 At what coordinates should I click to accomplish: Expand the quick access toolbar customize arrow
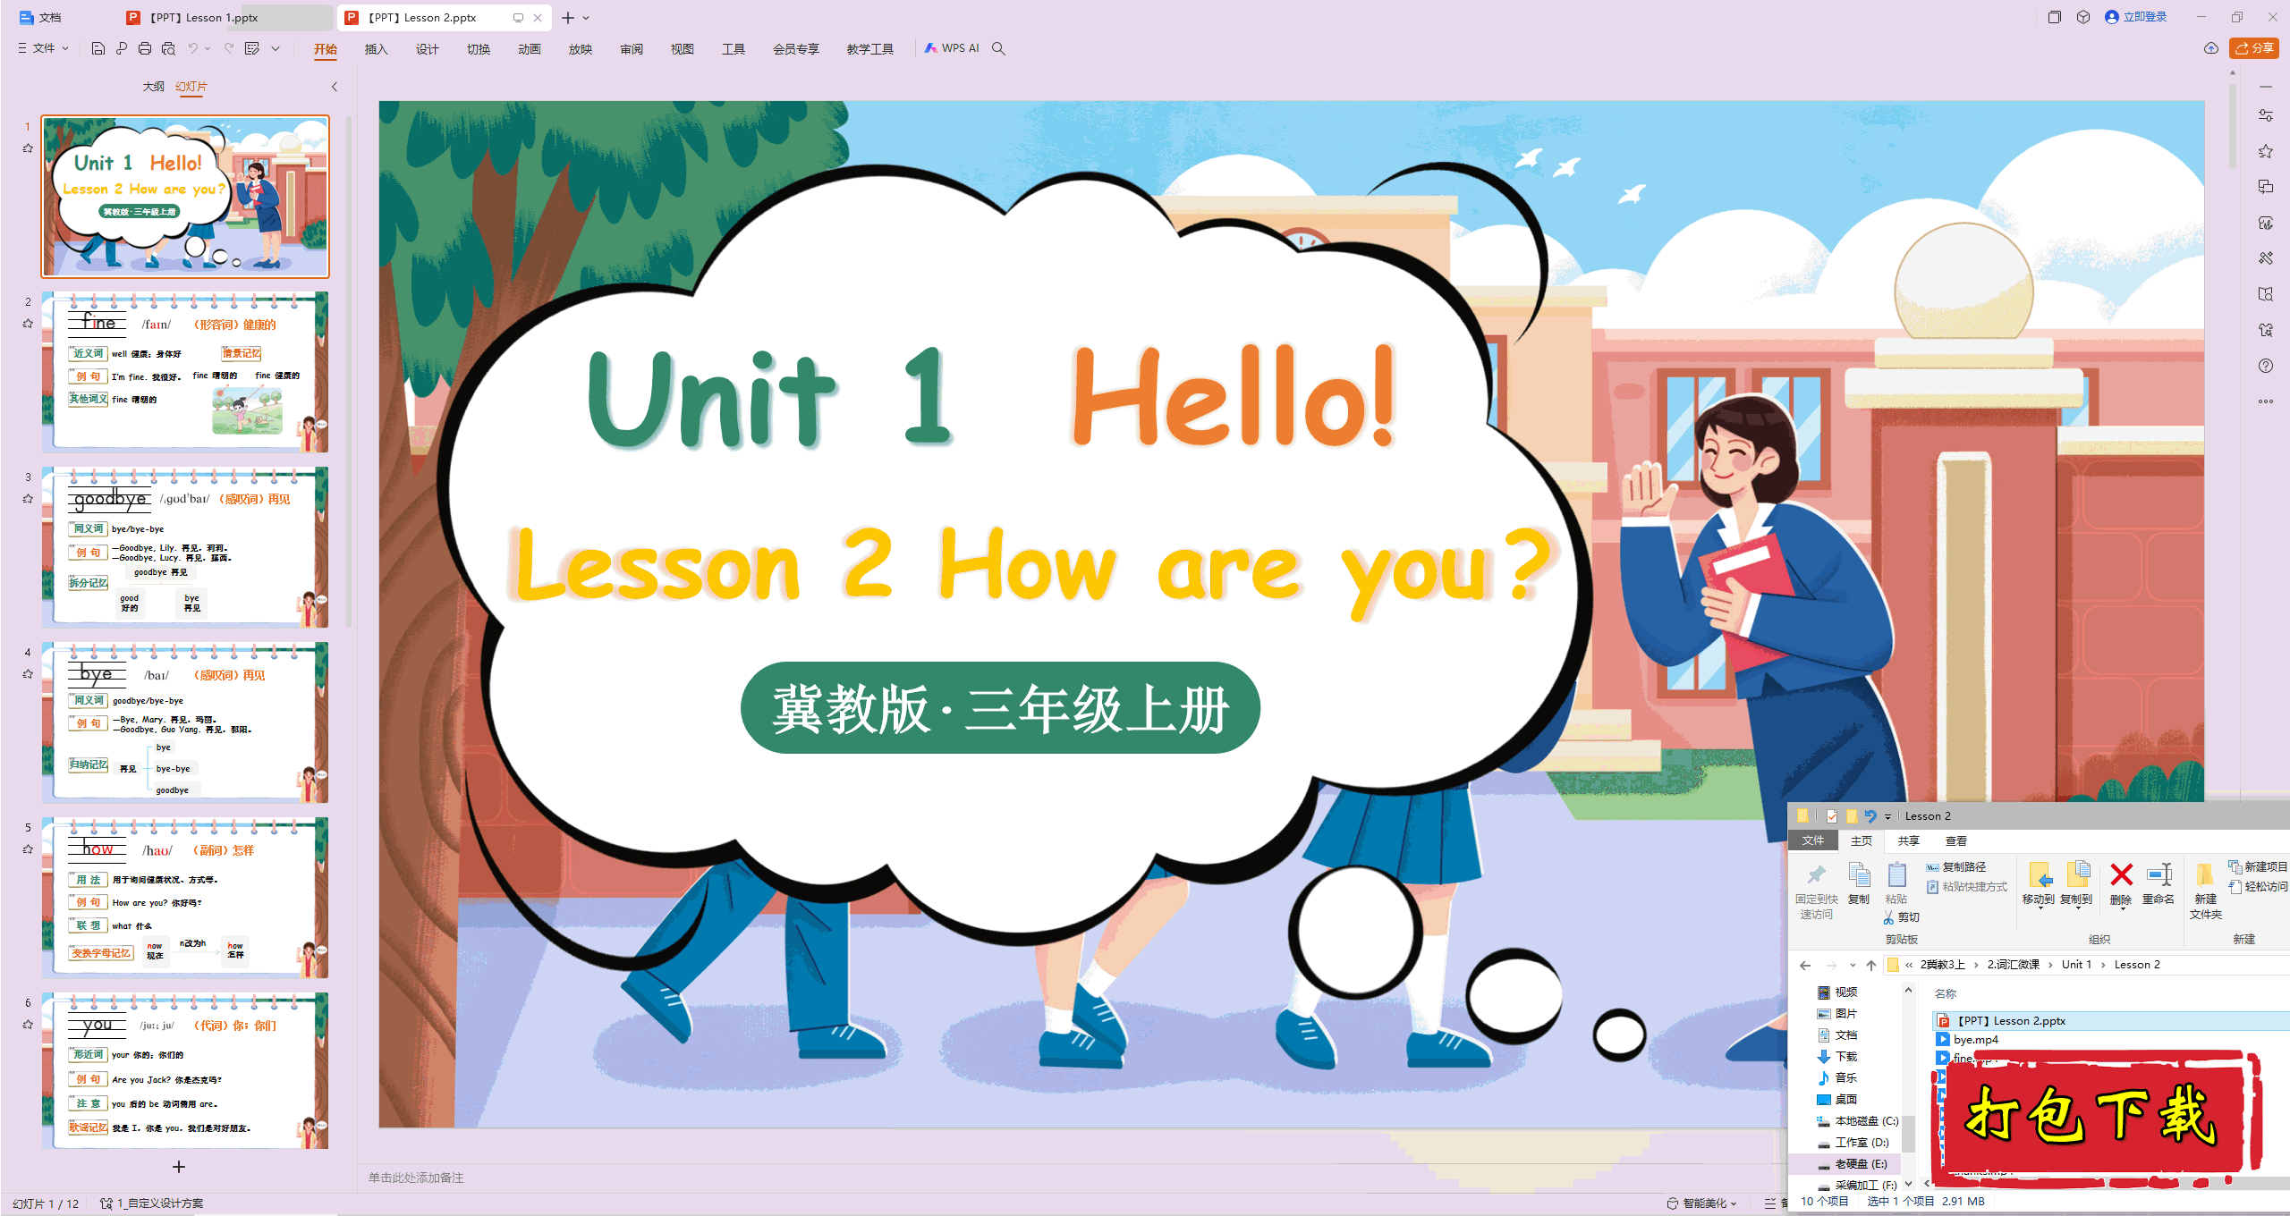pyautogui.click(x=276, y=48)
